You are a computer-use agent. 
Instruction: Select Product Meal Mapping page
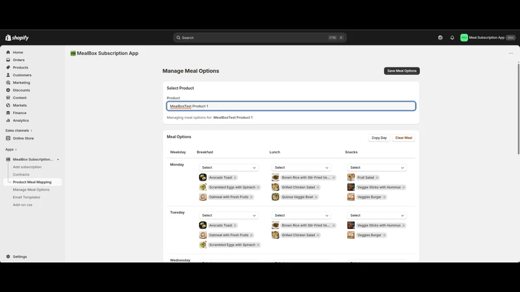(x=32, y=182)
